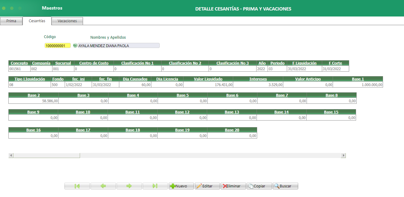
Task: Sort by Concepto column header
Action: pos(19,63)
